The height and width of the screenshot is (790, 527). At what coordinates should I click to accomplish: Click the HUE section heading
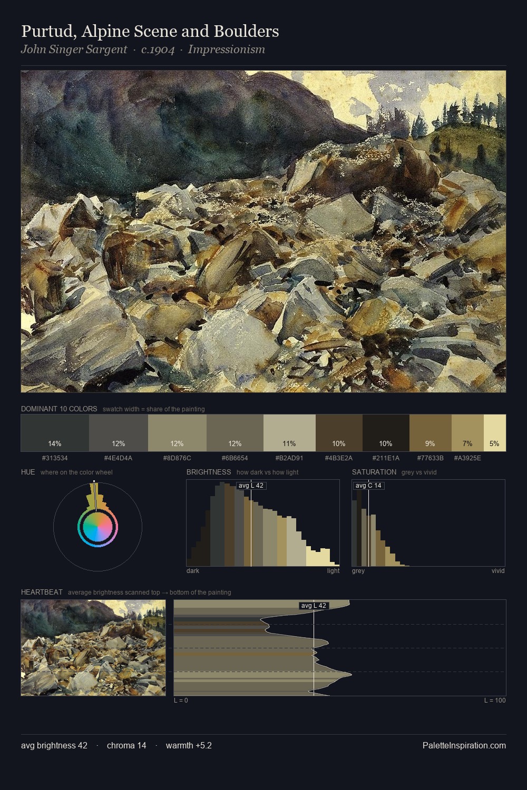coord(28,472)
